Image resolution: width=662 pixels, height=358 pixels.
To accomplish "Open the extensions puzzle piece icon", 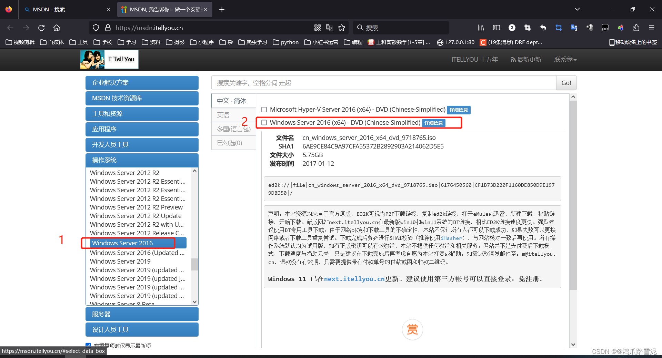I will tap(636, 28).
